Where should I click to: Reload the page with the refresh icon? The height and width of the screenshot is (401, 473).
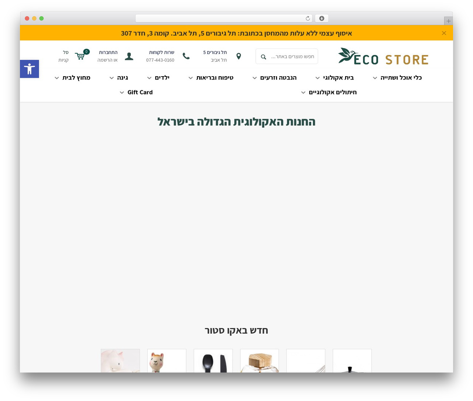tap(308, 18)
